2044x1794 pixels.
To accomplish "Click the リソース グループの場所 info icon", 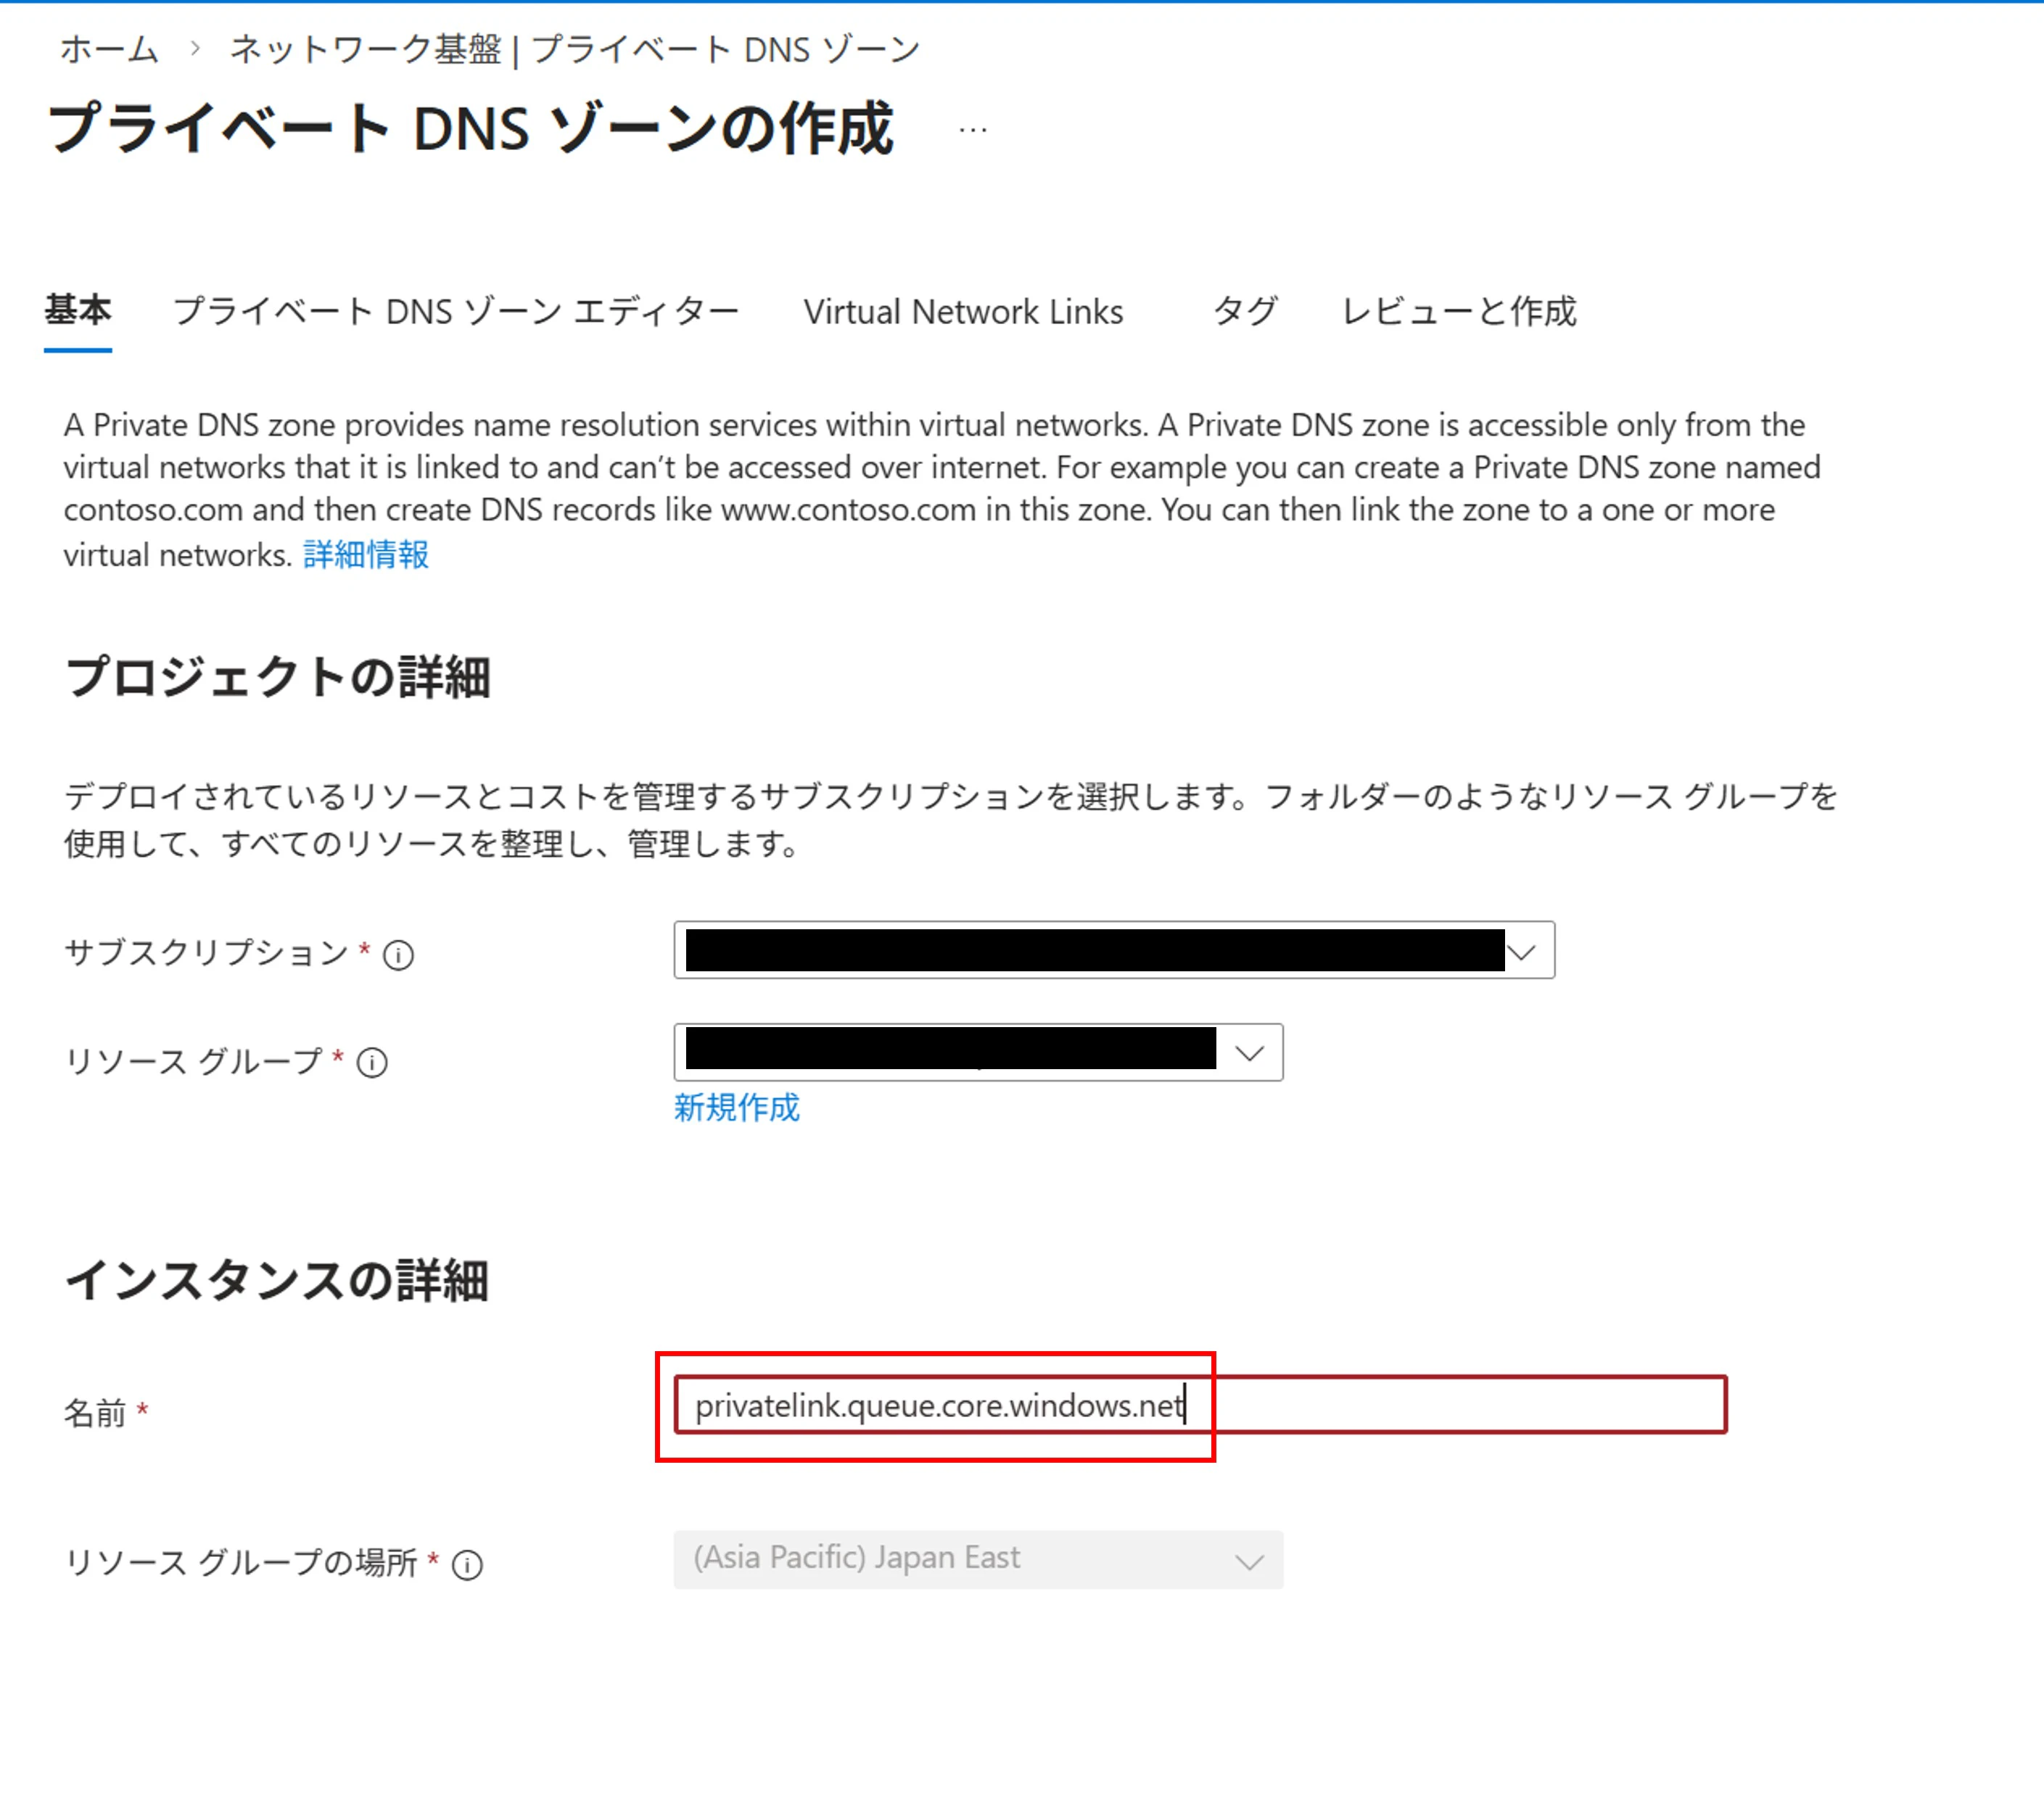I will click(467, 1564).
